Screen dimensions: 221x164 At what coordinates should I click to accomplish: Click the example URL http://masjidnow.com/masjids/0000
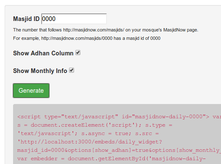[x=77, y=38]
